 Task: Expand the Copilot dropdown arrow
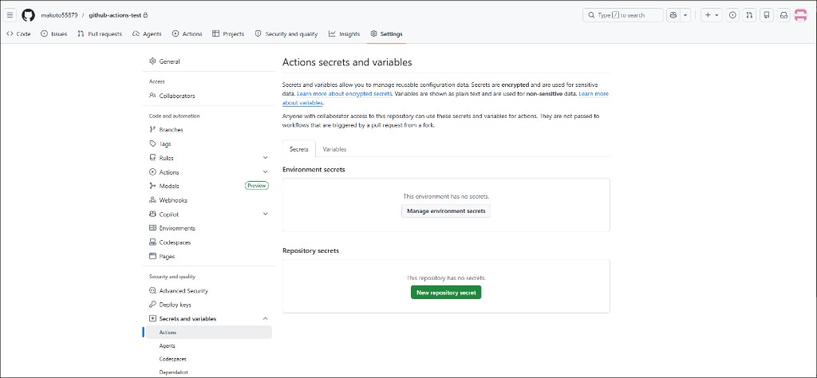685,15
